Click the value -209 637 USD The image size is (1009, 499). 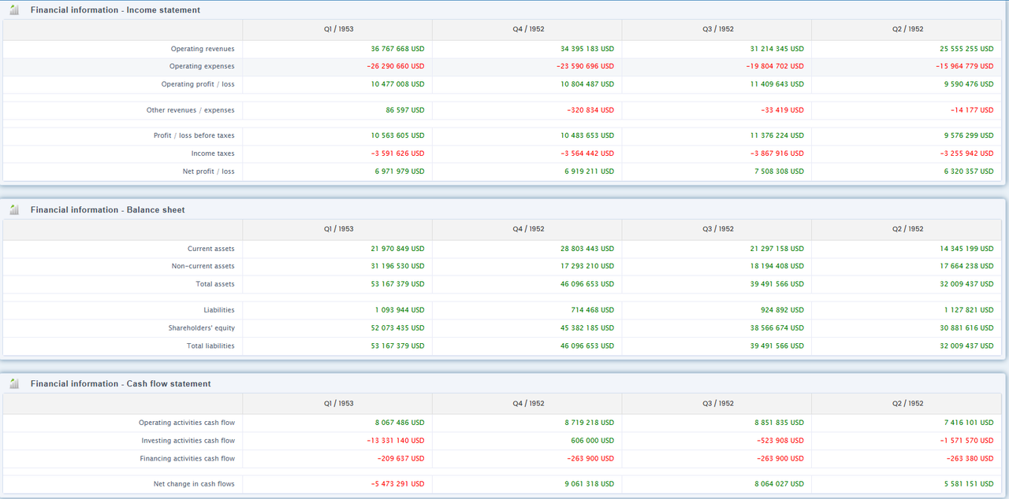400,459
